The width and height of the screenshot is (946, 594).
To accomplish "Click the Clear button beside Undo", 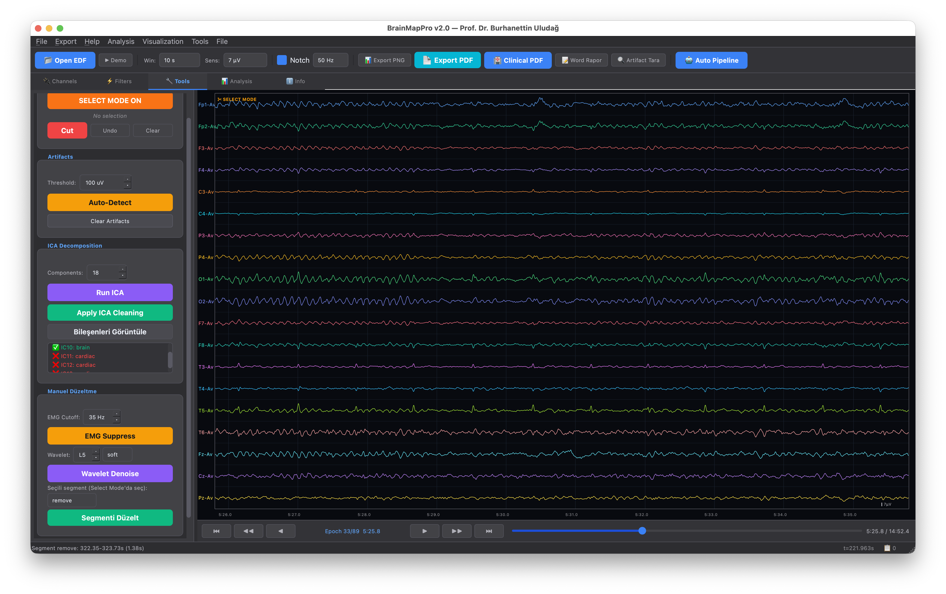I will click(x=153, y=130).
